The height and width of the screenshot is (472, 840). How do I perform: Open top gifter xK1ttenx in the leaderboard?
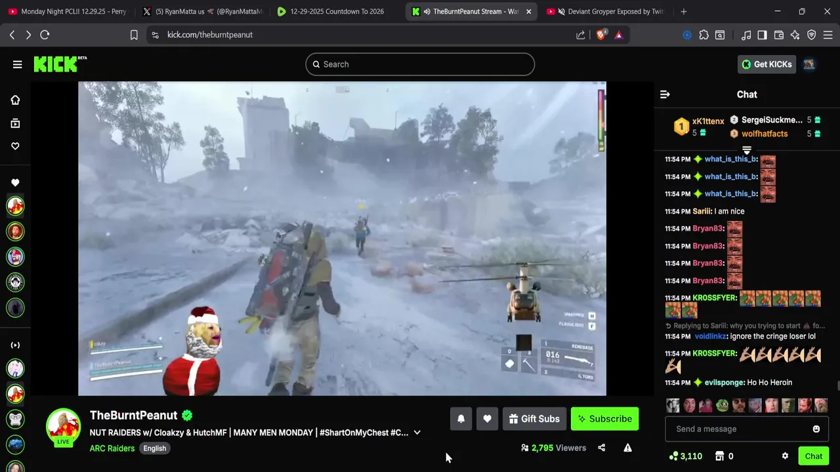pyautogui.click(x=708, y=121)
